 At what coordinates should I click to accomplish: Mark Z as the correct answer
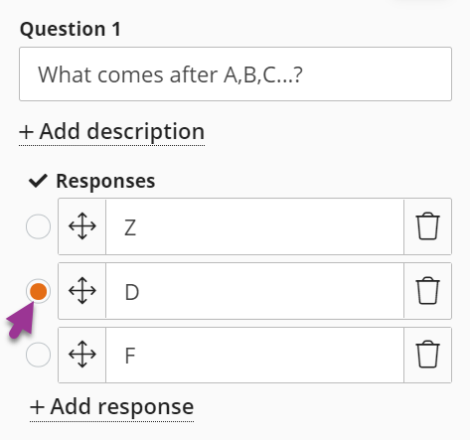point(39,226)
